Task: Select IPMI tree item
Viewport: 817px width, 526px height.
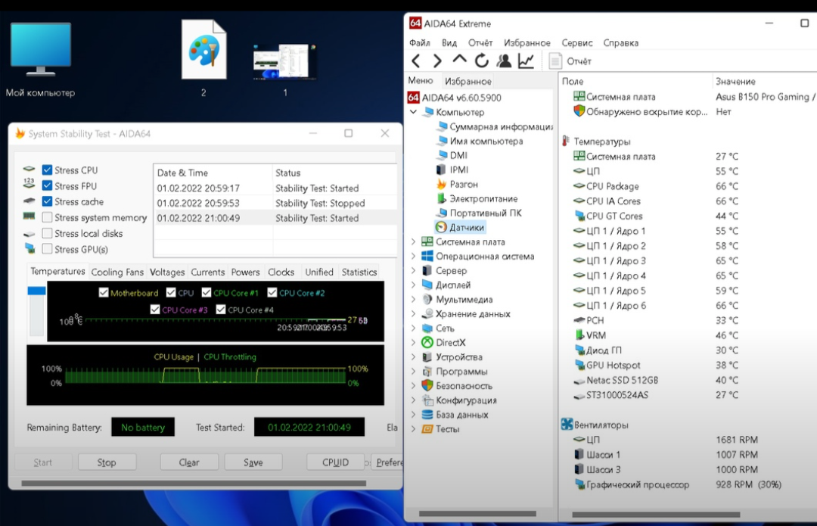Action: [452, 170]
